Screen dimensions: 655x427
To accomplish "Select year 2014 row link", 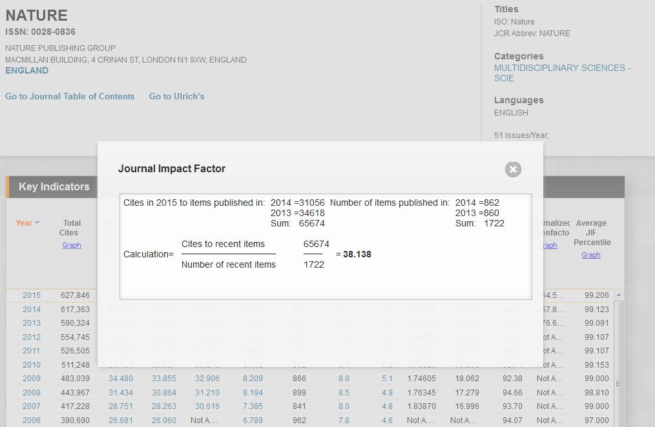I will tap(32, 310).
